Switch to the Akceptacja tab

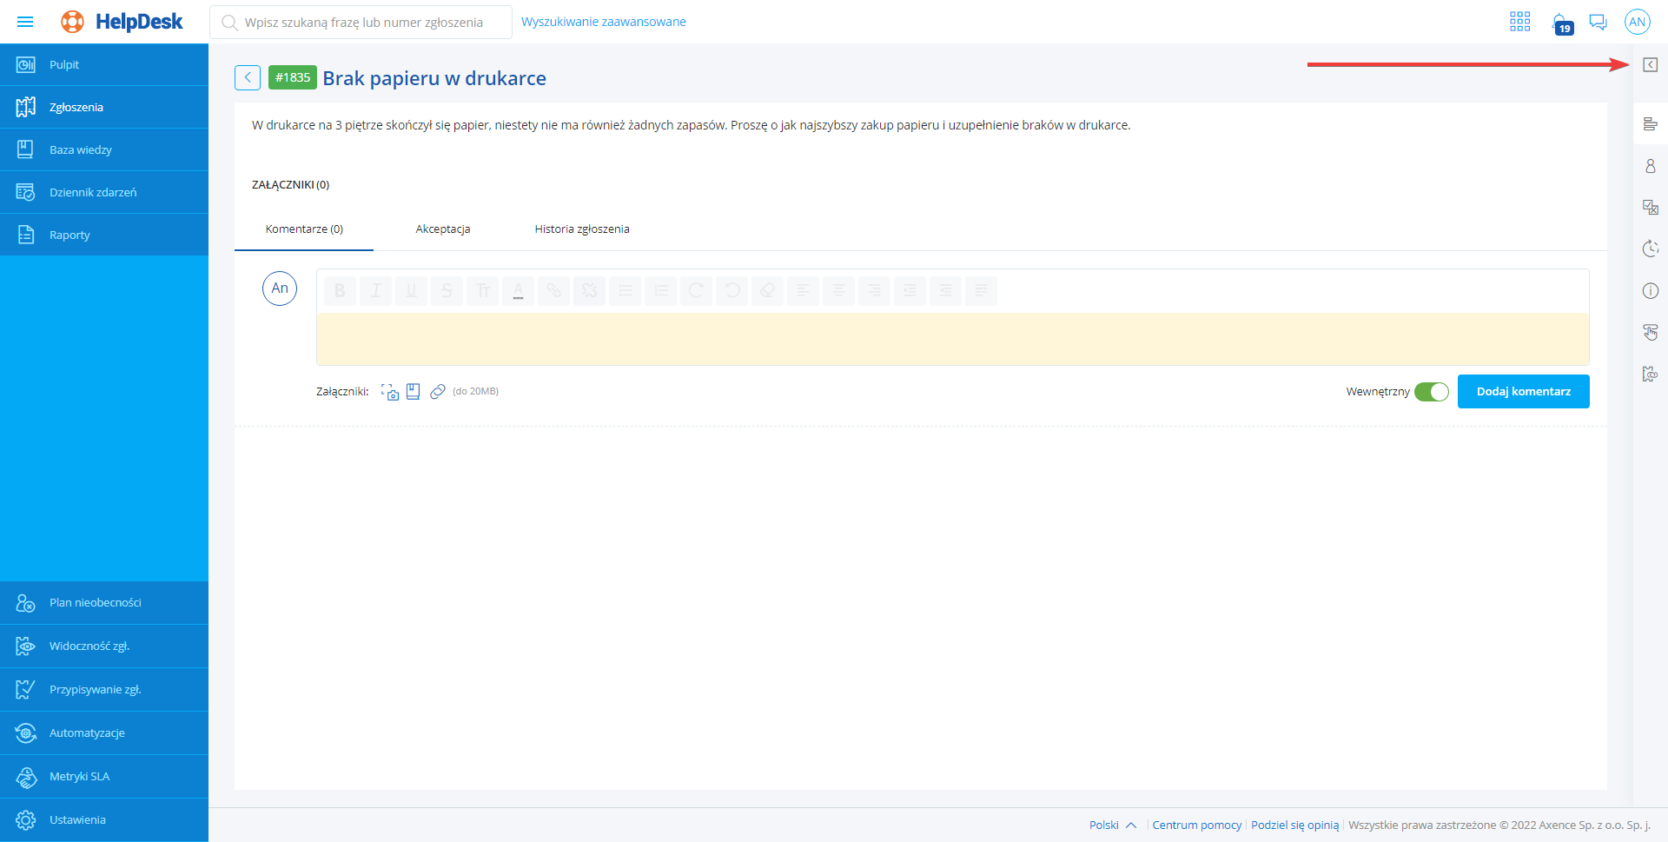pos(442,229)
